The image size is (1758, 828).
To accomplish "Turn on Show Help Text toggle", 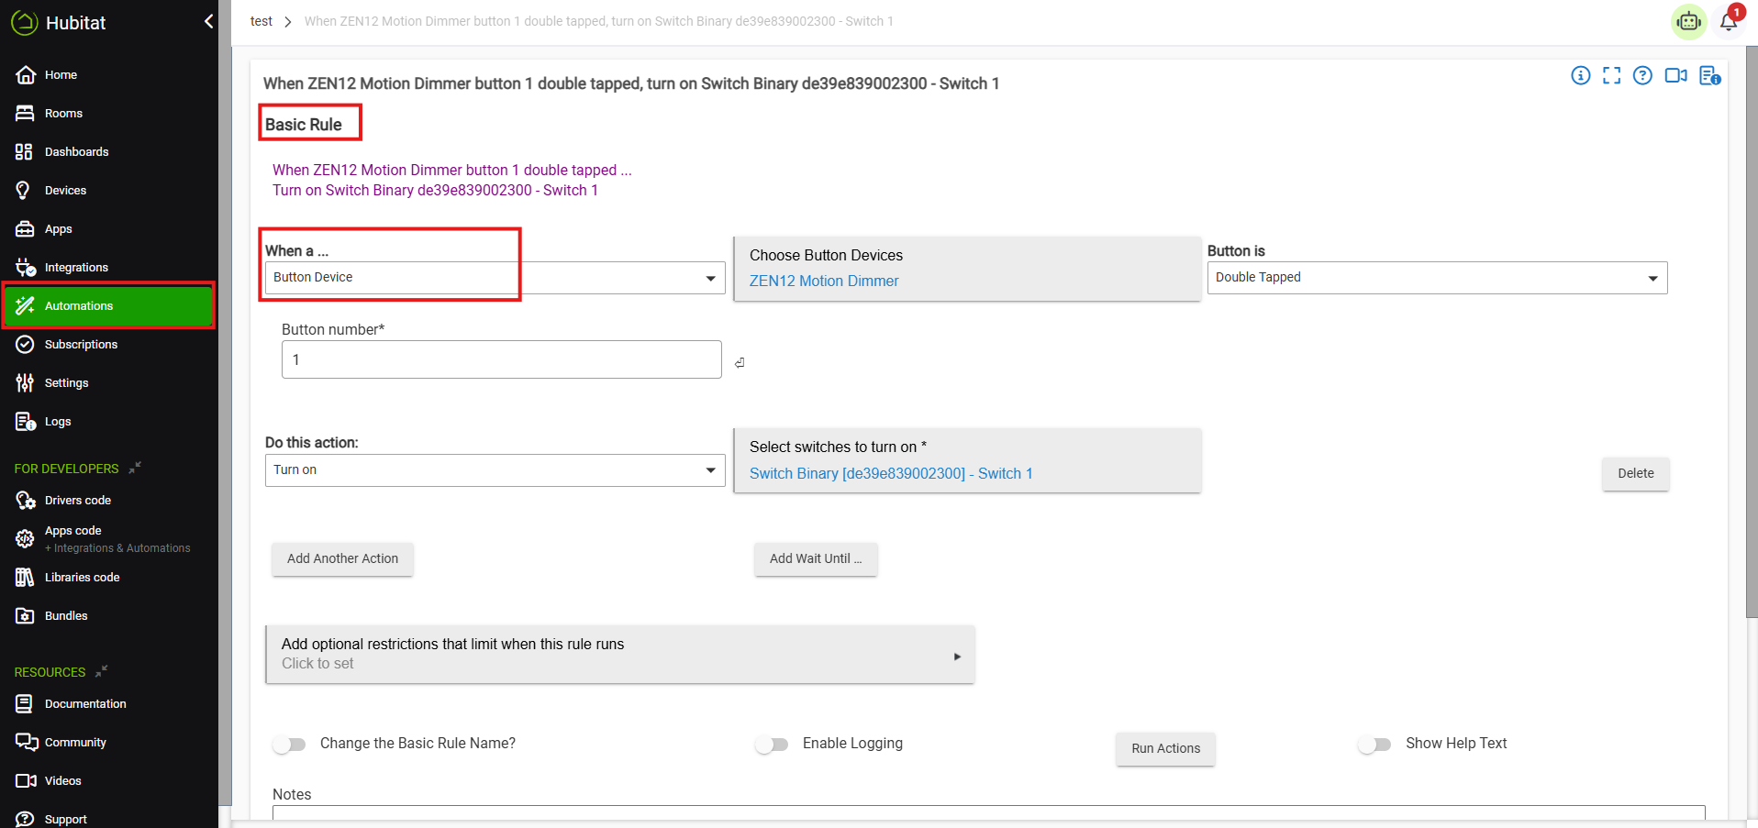I will (x=1374, y=745).
